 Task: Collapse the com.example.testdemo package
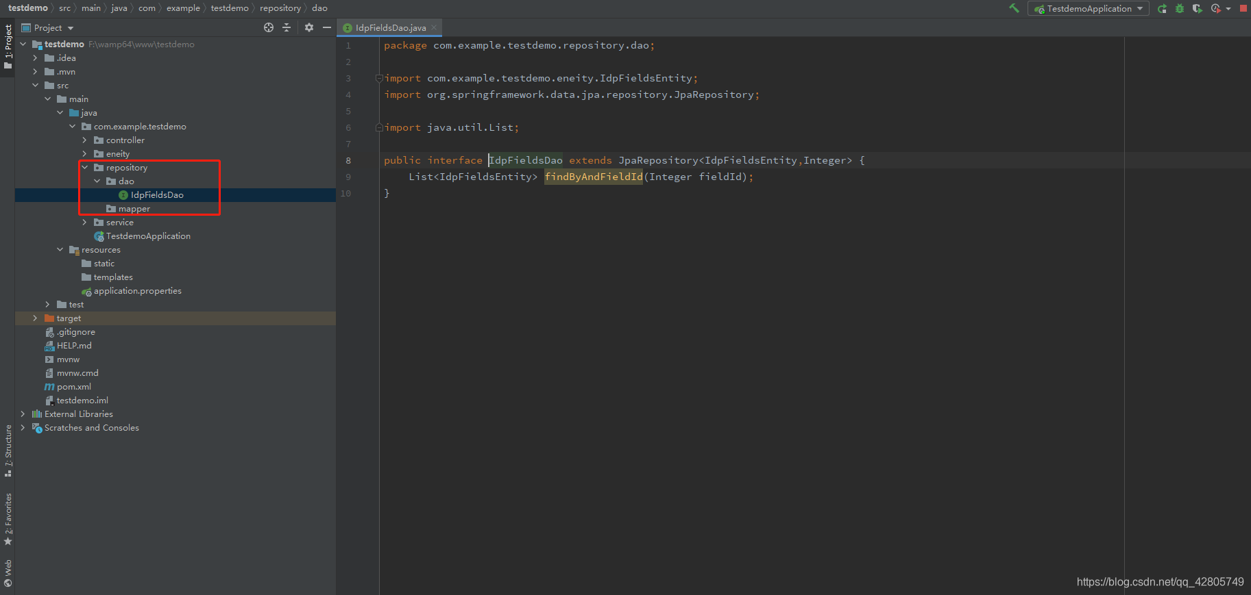tap(73, 126)
